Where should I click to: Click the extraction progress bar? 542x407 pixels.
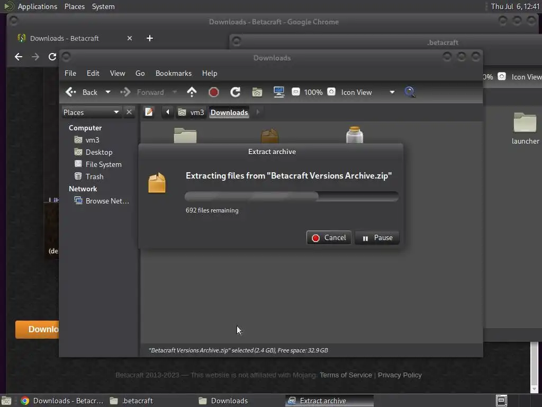pos(292,196)
